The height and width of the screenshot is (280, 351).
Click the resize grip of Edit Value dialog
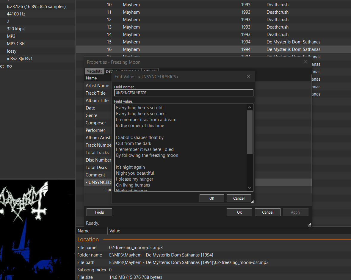coord(253,201)
